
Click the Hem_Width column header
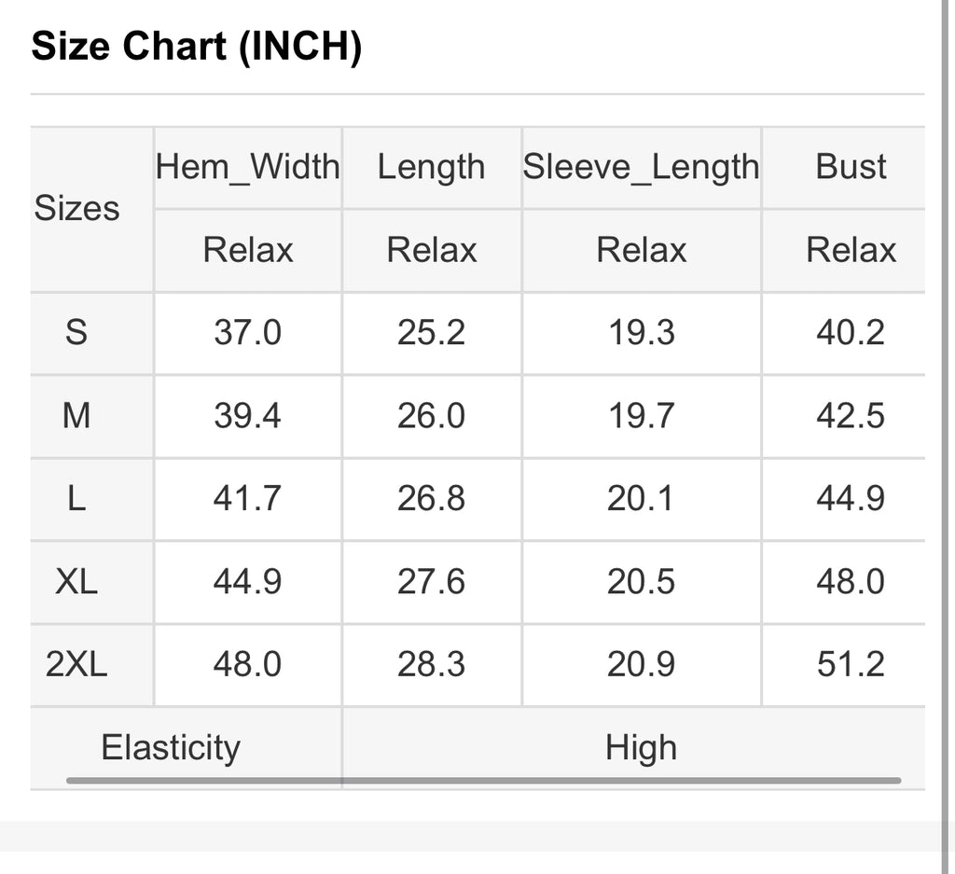tap(248, 167)
